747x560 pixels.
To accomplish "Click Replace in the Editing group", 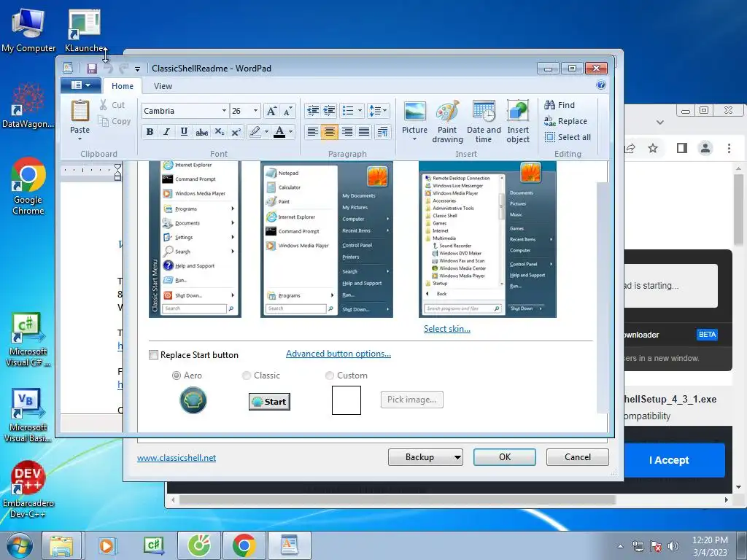I will pos(565,121).
